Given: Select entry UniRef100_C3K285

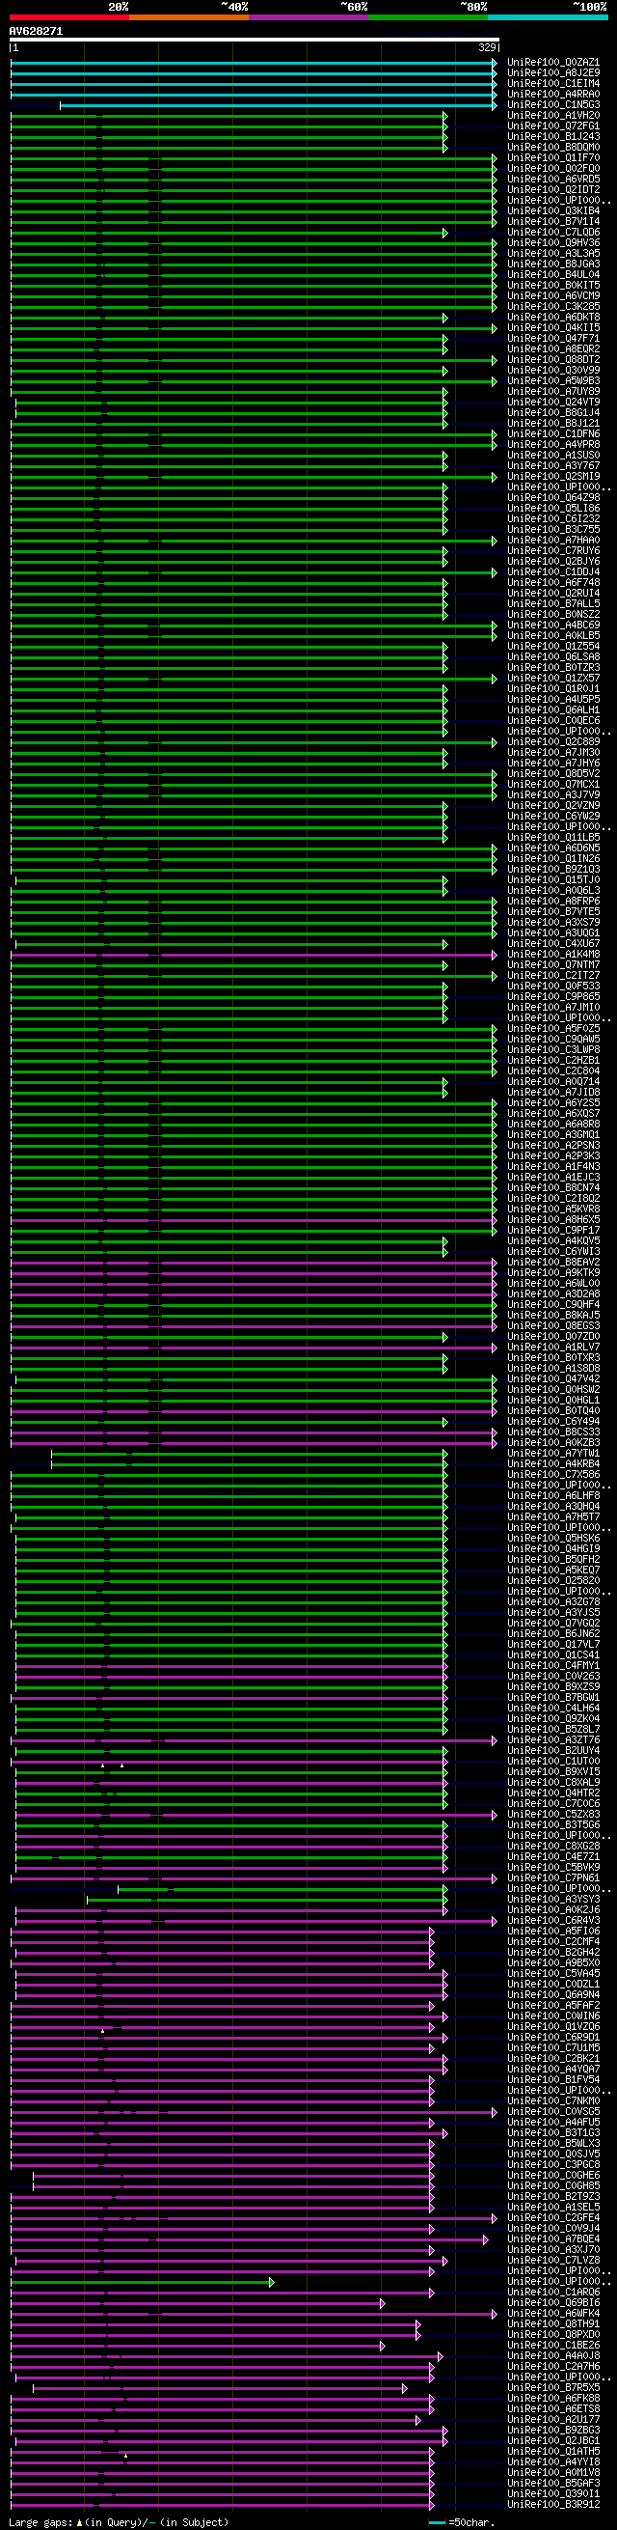Looking at the screenshot, I should coord(553,307).
